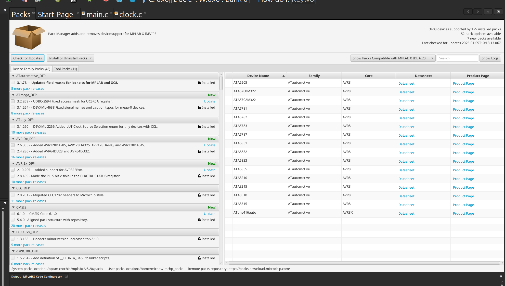Viewport: 505px width, 286px height.
Task: Sort devices by the Family column header
Action: (314, 76)
